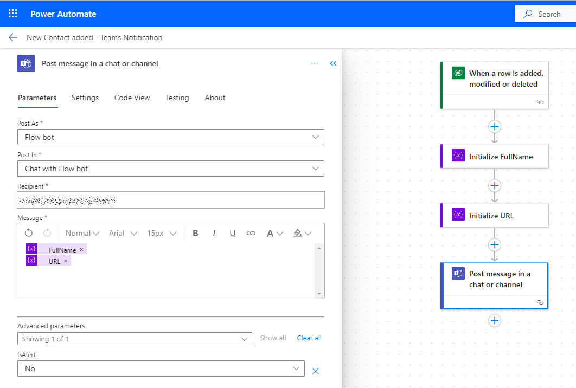Image resolution: width=576 pixels, height=388 pixels.
Task: Select the When a row is added trigger
Action: [495, 85]
